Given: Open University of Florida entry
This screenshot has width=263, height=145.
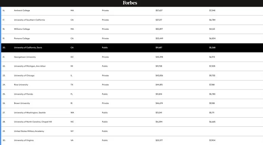Looking at the screenshot, I should [23, 94].
